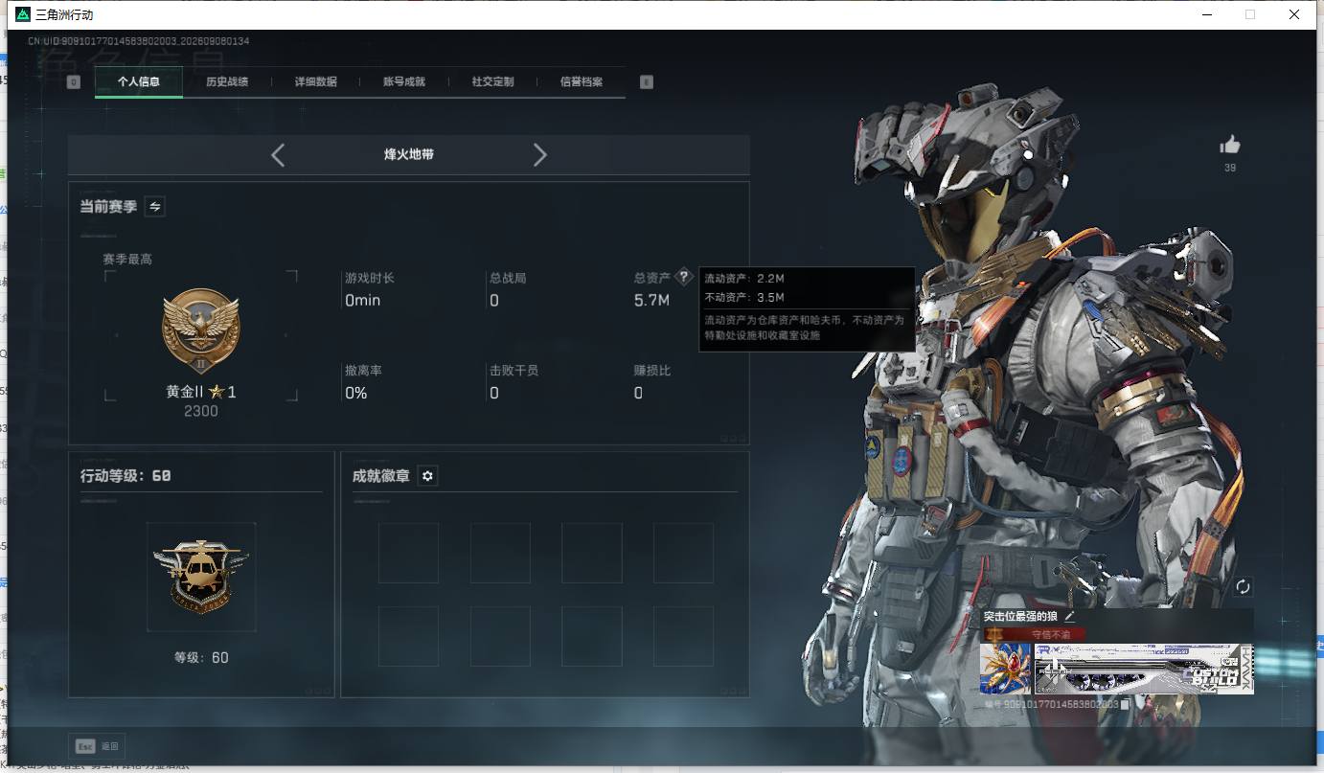Click the right arrow beside 烽火地带
This screenshot has width=1324, height=773.
point(540,155)
